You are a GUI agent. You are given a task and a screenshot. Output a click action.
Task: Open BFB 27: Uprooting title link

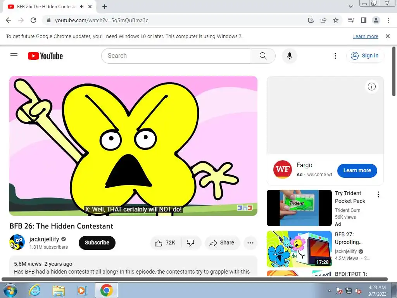(349, 238)
